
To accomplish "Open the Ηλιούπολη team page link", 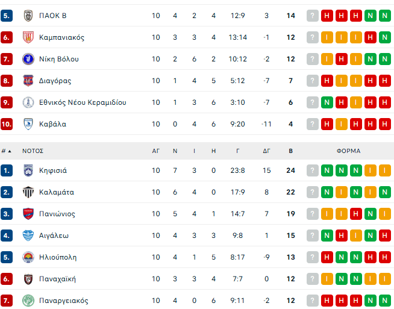I will (58, 257).
